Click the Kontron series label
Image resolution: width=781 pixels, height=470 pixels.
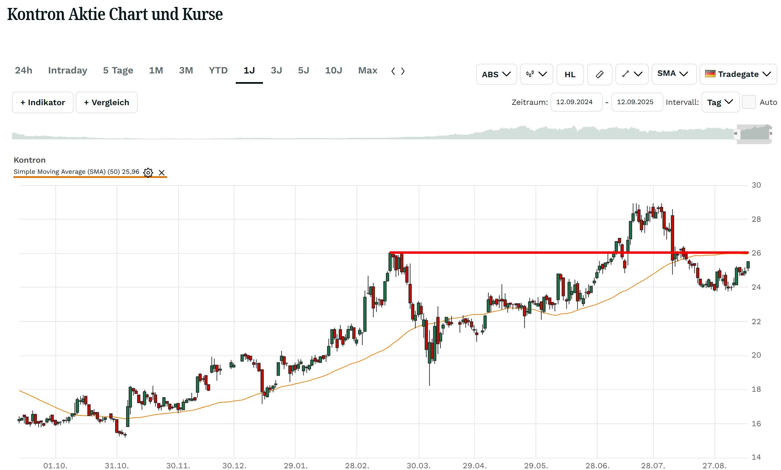[30, 160]
